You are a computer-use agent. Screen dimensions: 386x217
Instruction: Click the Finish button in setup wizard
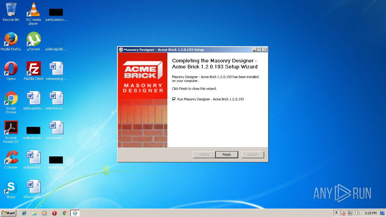[x=226, y=155]
